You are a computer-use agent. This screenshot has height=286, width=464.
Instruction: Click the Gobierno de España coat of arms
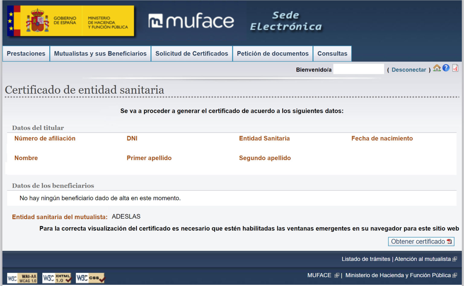pos(37,21)
